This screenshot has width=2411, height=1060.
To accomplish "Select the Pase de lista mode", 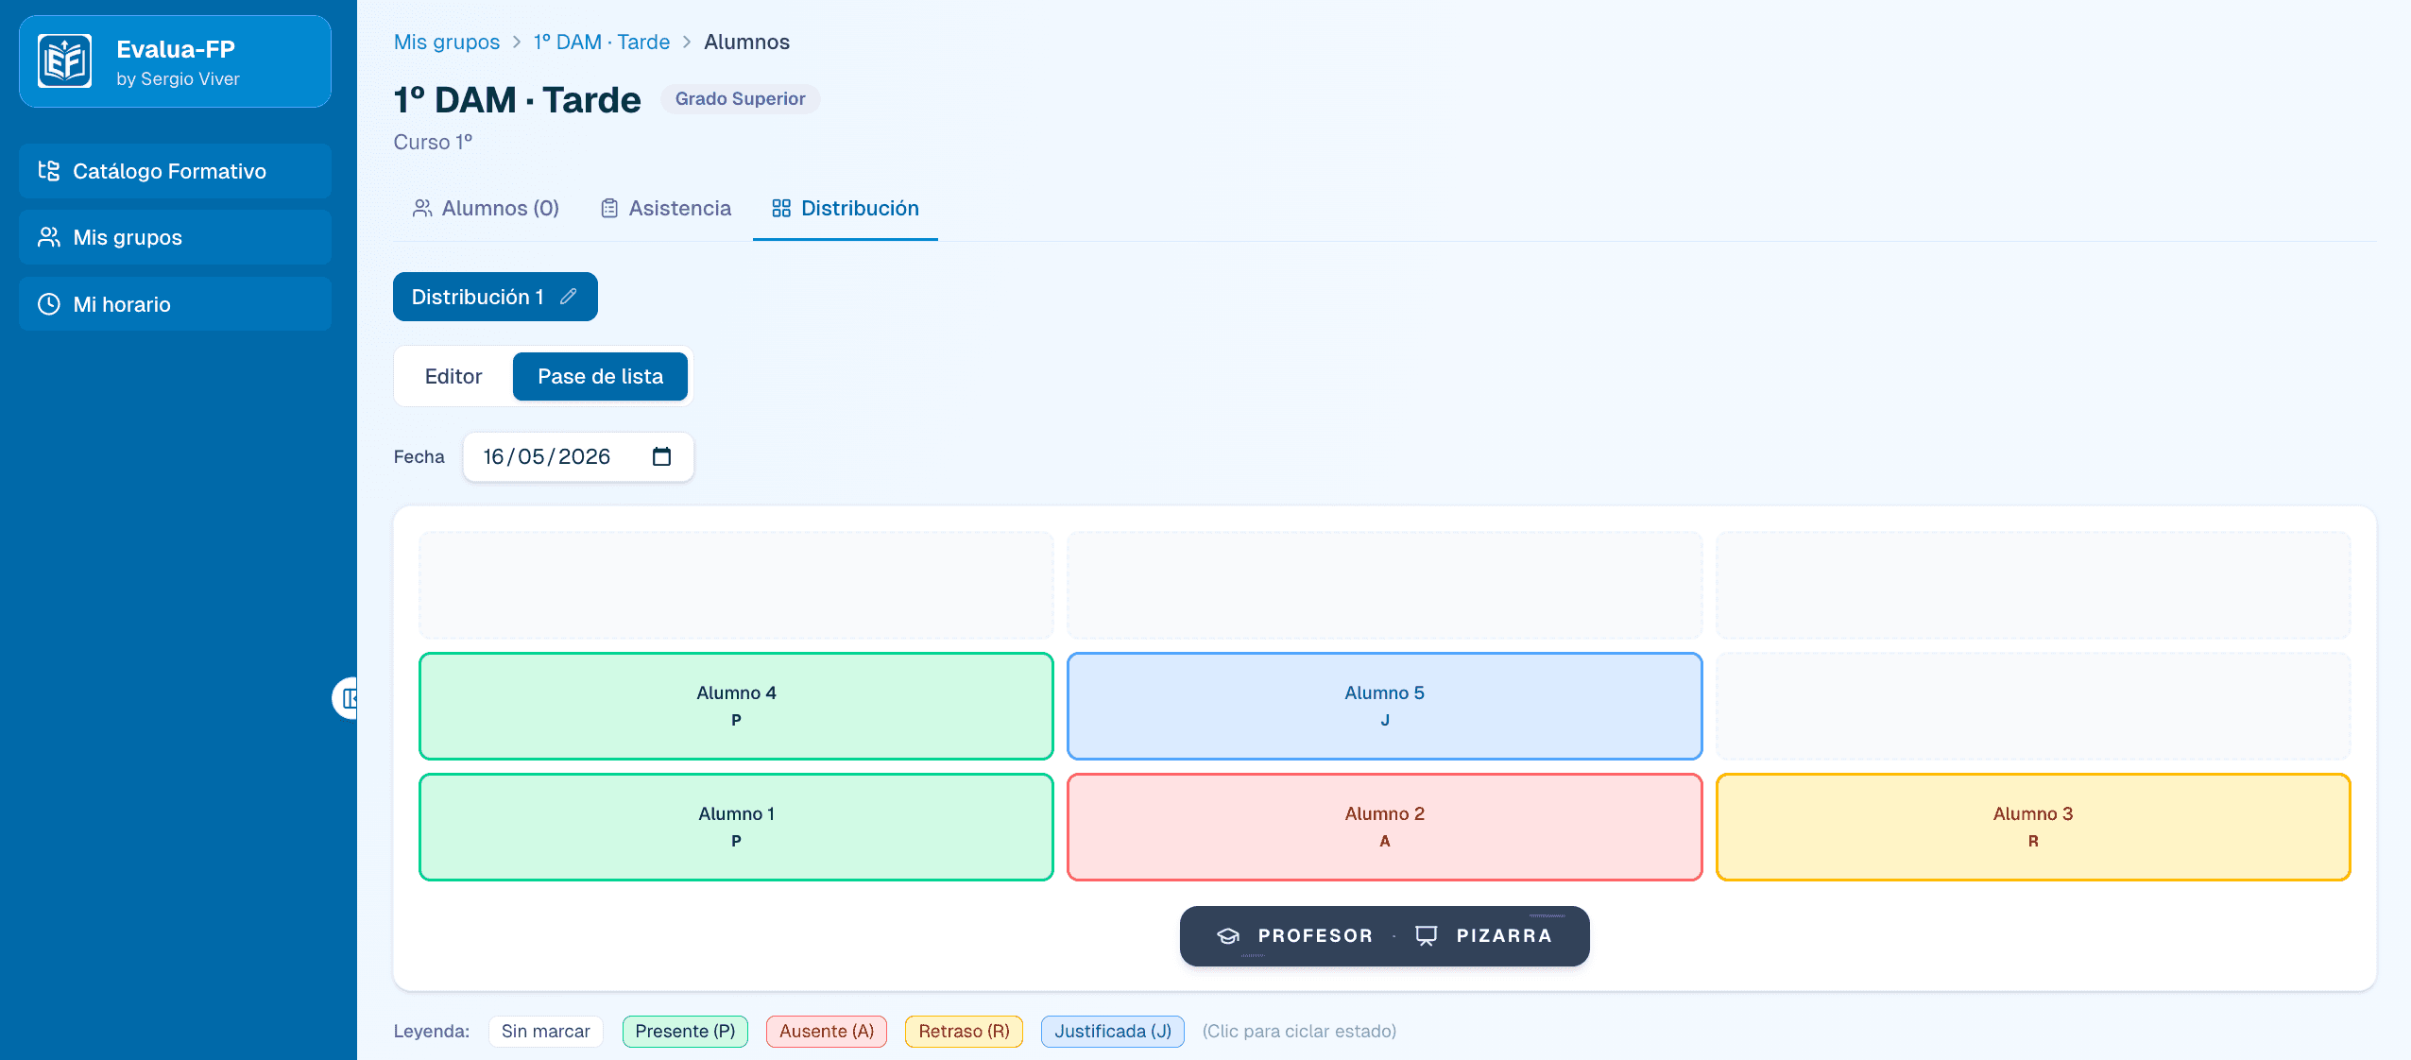I will coord(601,376).
